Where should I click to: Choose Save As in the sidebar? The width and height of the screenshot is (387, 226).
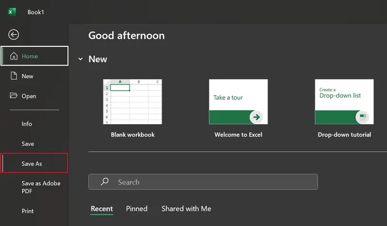(x=34, y=163)
